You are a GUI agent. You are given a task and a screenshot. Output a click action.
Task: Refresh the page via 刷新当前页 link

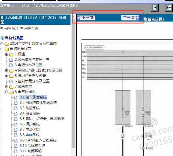pyautogui.click(x=153, y=19)
